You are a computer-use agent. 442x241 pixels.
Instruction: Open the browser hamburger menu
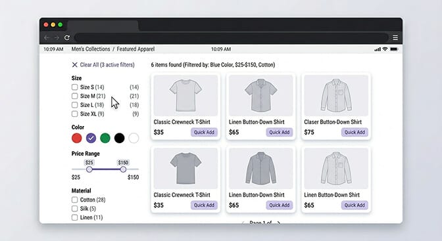[x=395, y=37]
